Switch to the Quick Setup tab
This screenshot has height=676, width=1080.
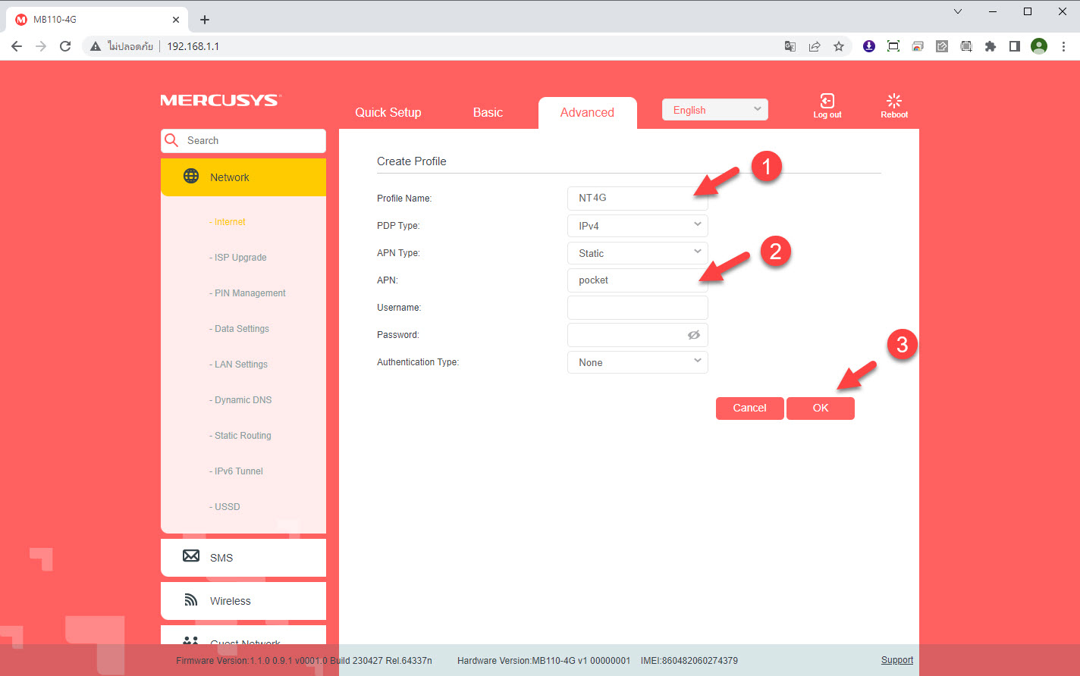click(388, 112)
